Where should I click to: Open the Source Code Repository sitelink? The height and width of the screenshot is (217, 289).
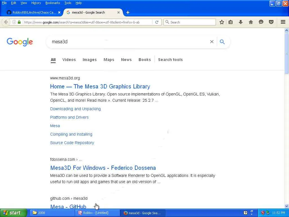(72, 143)
